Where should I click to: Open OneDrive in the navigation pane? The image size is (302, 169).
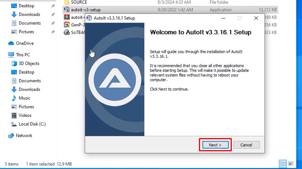click(x=25, y=43)
